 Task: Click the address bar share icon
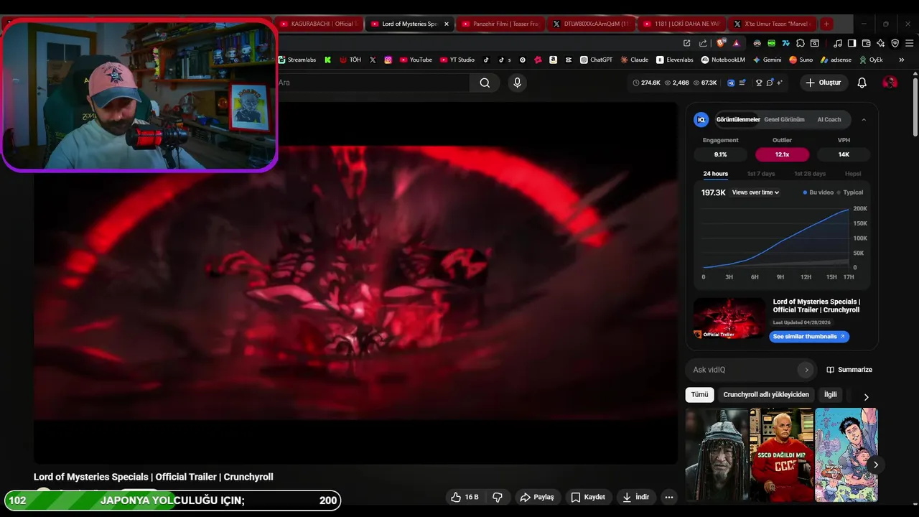coord(703,43)
